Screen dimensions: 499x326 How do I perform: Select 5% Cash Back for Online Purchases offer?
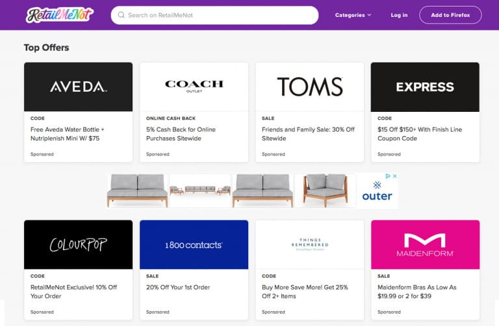pos(181,134)
